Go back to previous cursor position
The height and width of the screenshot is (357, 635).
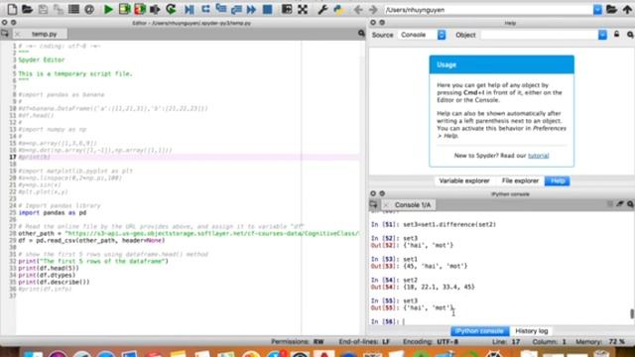pos(358,9)
